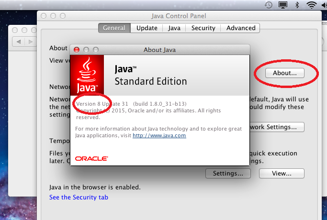
Task: Open the Update tab
Action: 147,28
